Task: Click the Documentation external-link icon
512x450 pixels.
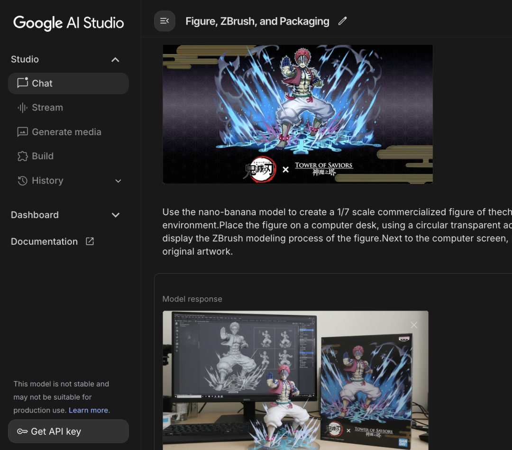Action: (x=90, y=241)
